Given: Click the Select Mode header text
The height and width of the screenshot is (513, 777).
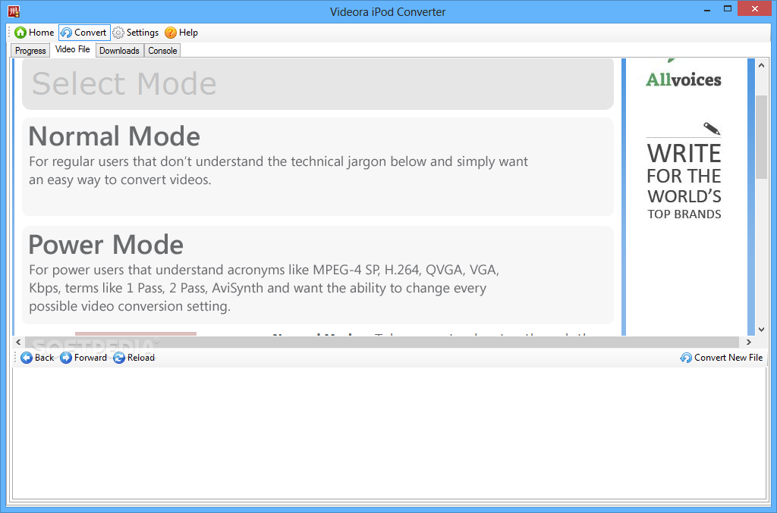Looking at the screenshot, I should (x=124, y=83).
